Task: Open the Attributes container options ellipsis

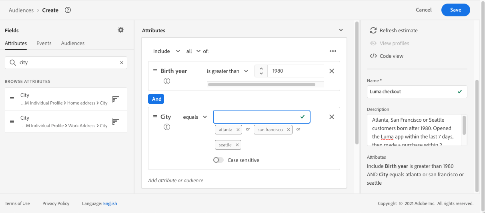Action: click(x=333, y=51)
